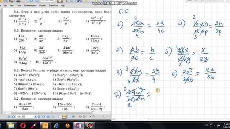Switch to continuous facing layout
The width and height of the screenshot is (230, 129).
point(73,117)
